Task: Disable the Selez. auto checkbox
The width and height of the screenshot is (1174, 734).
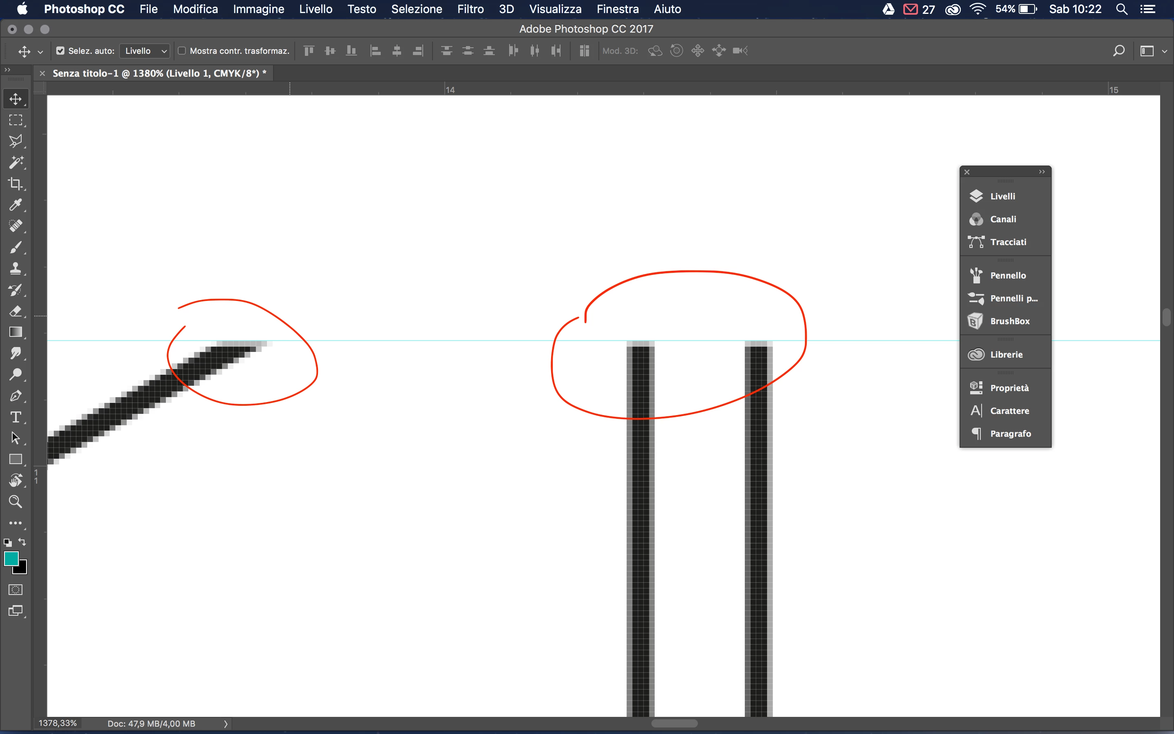Action: click(x=61, y=51)
